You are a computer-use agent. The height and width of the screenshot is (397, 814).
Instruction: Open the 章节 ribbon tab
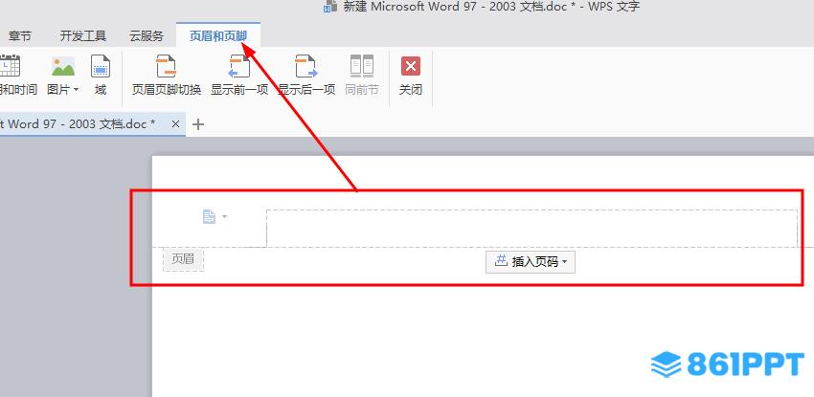[20, 35]
